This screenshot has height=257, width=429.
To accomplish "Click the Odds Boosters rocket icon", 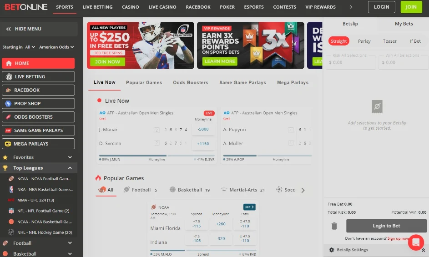I will click(x=8, y=117).
